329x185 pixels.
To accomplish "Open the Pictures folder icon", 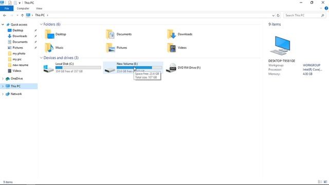I will click(111, 48).
